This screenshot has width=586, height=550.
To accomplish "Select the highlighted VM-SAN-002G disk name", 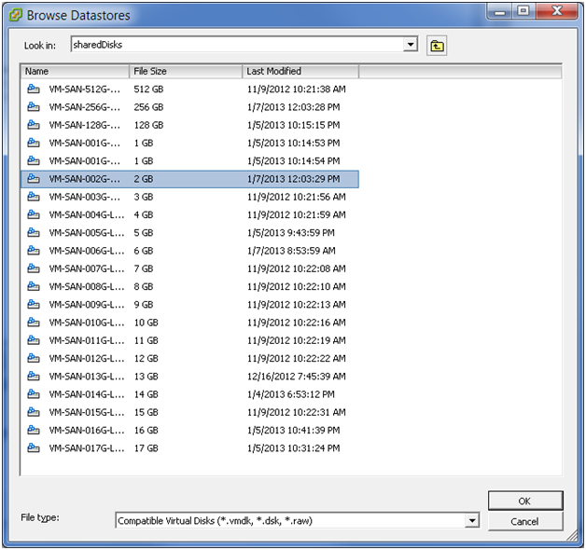I will pos(85,179).
